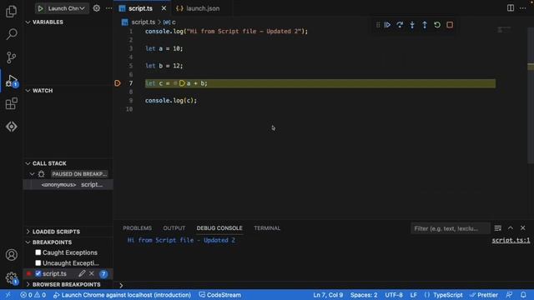Change indentation via Spaces: 2
The width and height of the screenshot is (534, 300).
tap(364, 295)
